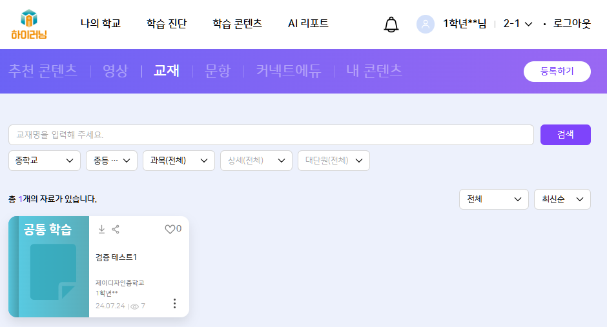
Task: Toggle the heart like on 검증 테스트1
Action: tap(170, 229)
